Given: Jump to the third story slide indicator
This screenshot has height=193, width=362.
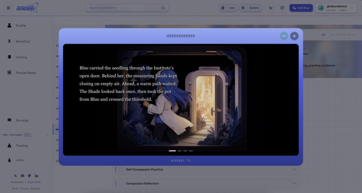Looking at the screenshot, I should point(185,151).
